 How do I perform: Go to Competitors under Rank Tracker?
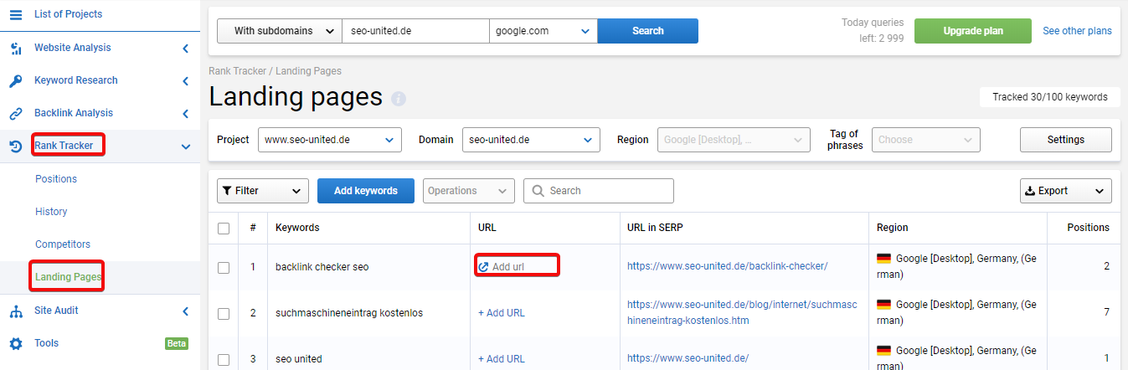coord(63,244)
